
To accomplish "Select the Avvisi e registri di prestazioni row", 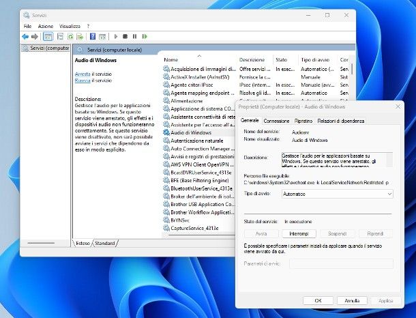I will pos(198,156).
